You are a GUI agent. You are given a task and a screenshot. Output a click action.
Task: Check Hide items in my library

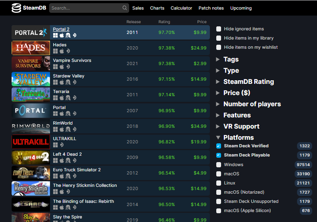pos(219,38)
